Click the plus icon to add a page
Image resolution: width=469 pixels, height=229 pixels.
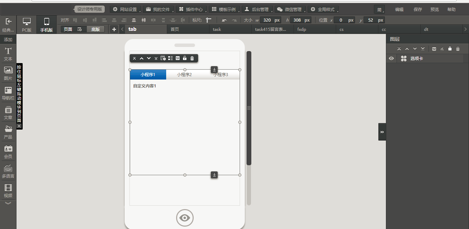114,29
